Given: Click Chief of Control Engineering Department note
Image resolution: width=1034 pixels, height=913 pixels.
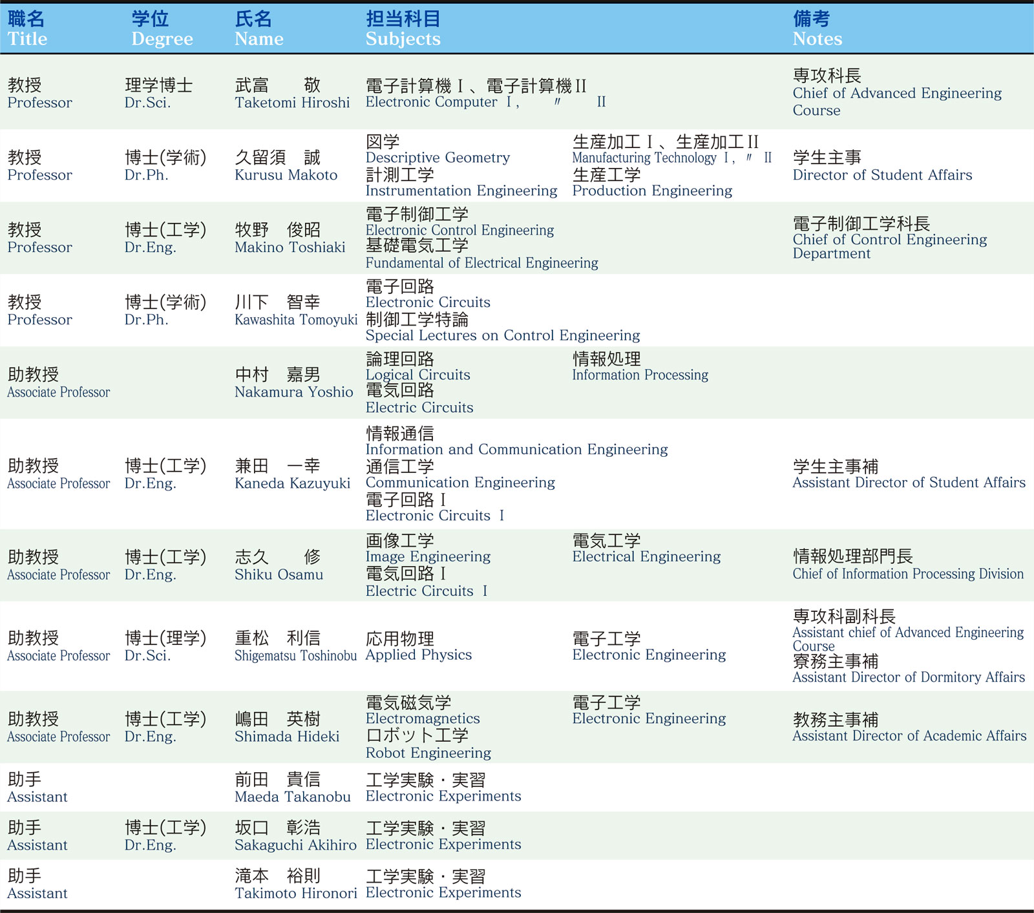Looking at the screenshot, I should [x=890, y=246].
